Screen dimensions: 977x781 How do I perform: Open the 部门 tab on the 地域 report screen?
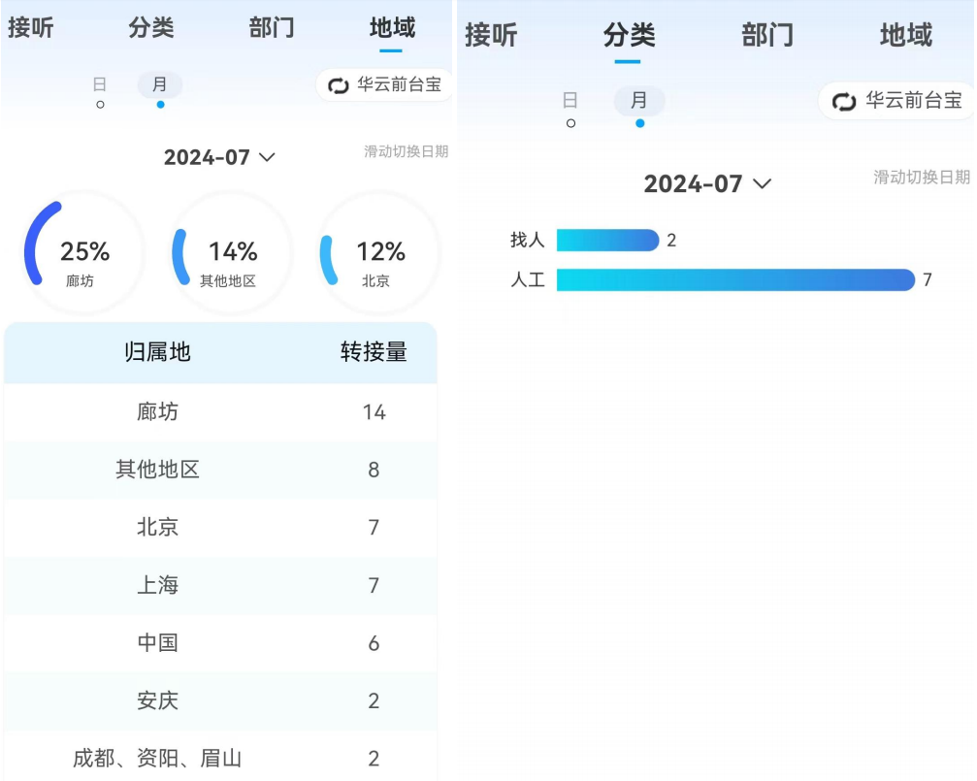click(x=272, y=28)
